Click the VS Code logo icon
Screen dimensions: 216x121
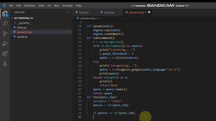coord(4,5)
